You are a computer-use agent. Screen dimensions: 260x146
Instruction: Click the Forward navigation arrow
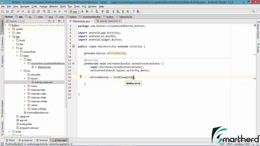[x=60, y=11]
